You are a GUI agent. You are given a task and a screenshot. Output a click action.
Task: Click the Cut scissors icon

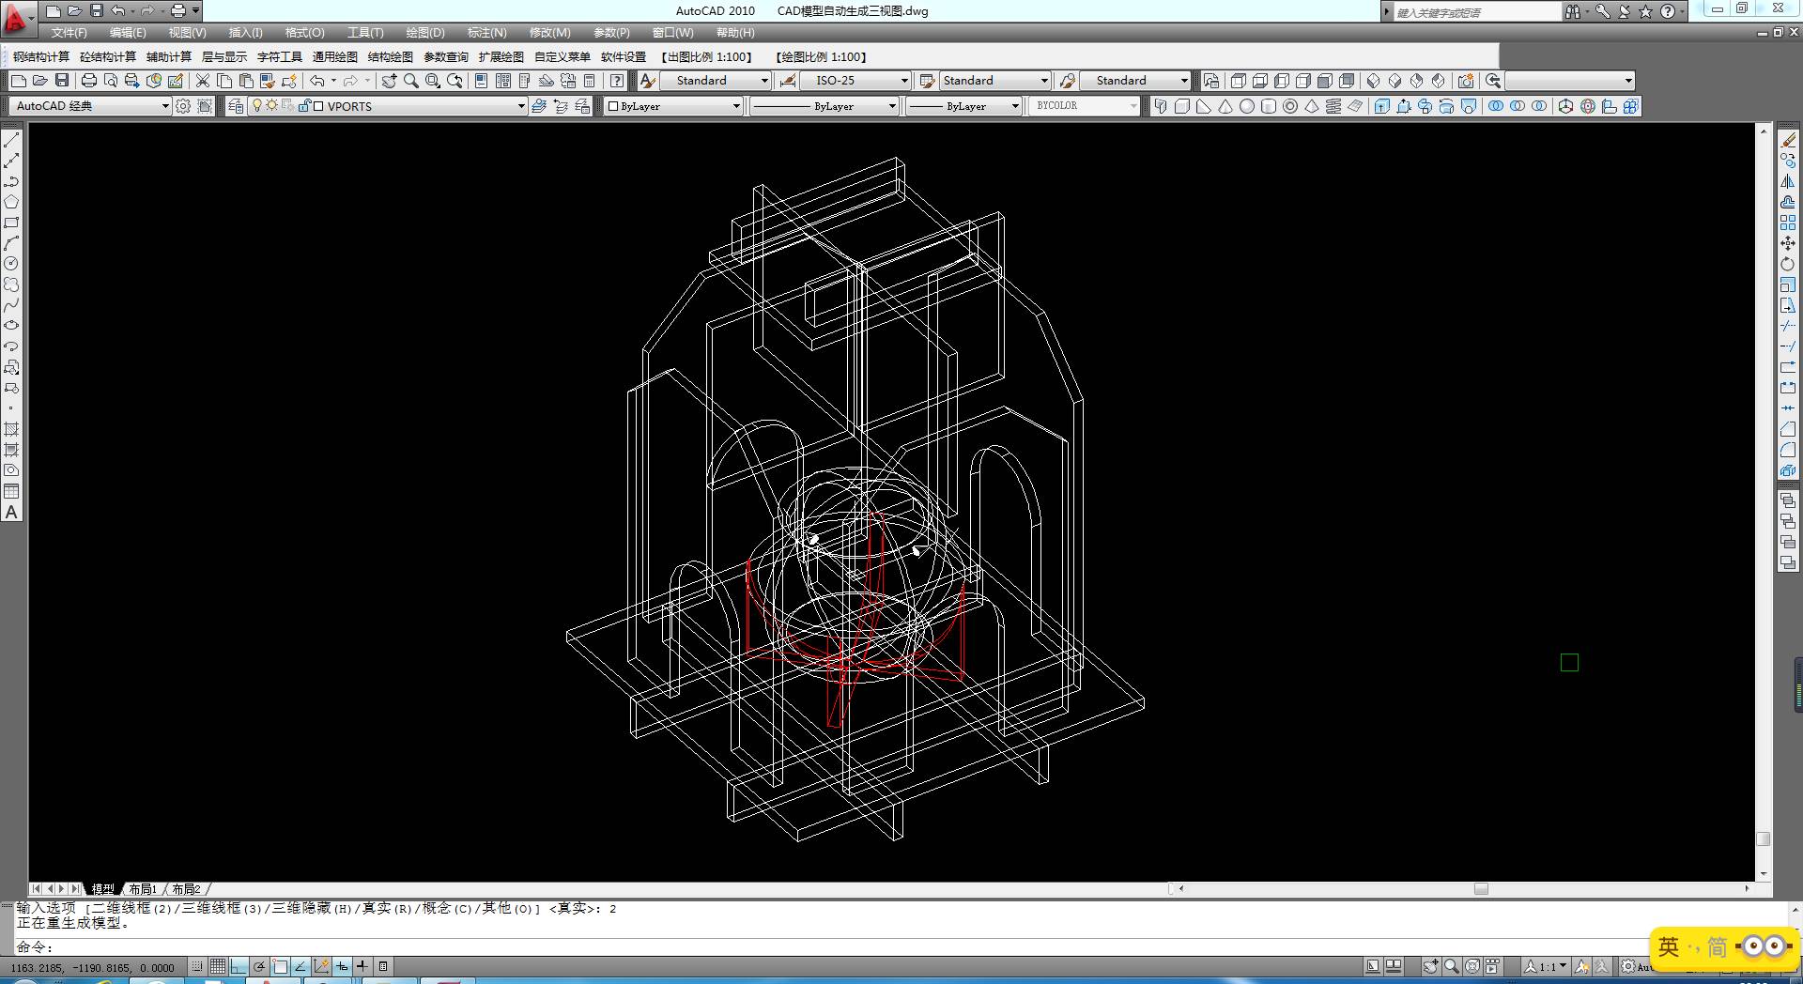point(202,81)
